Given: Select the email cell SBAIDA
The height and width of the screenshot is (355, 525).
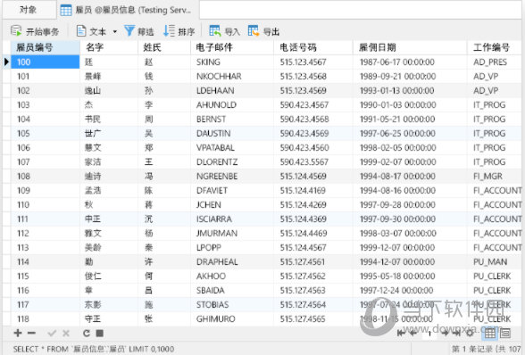Looking at the screenshot, I should (232, 291).
